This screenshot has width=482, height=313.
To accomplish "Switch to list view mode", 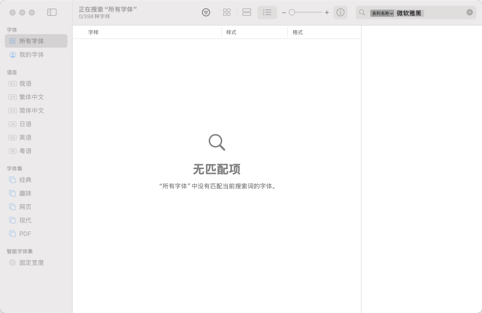I will [267, 13].
